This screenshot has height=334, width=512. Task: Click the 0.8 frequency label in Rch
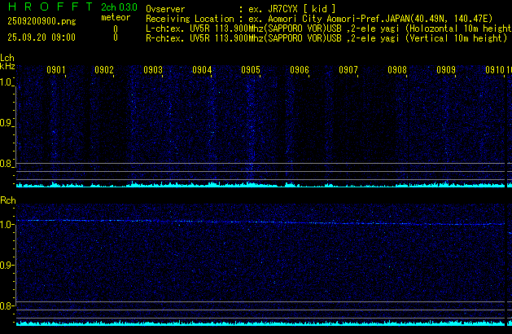click(x=7, y=306)
